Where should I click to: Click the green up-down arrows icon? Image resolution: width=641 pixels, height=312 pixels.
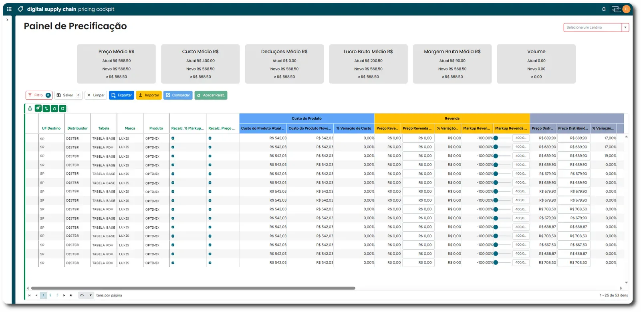46,108
